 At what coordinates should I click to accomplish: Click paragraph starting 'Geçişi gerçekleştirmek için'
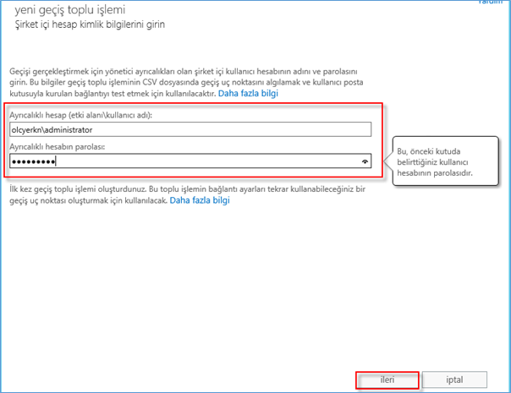point(186,82)
